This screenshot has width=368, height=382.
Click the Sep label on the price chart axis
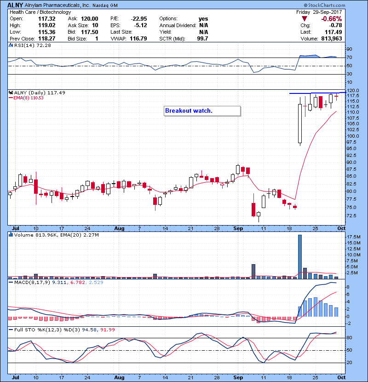click(238, 229)
